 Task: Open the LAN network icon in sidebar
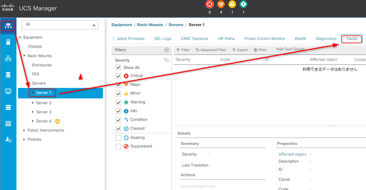click(8, 58)
